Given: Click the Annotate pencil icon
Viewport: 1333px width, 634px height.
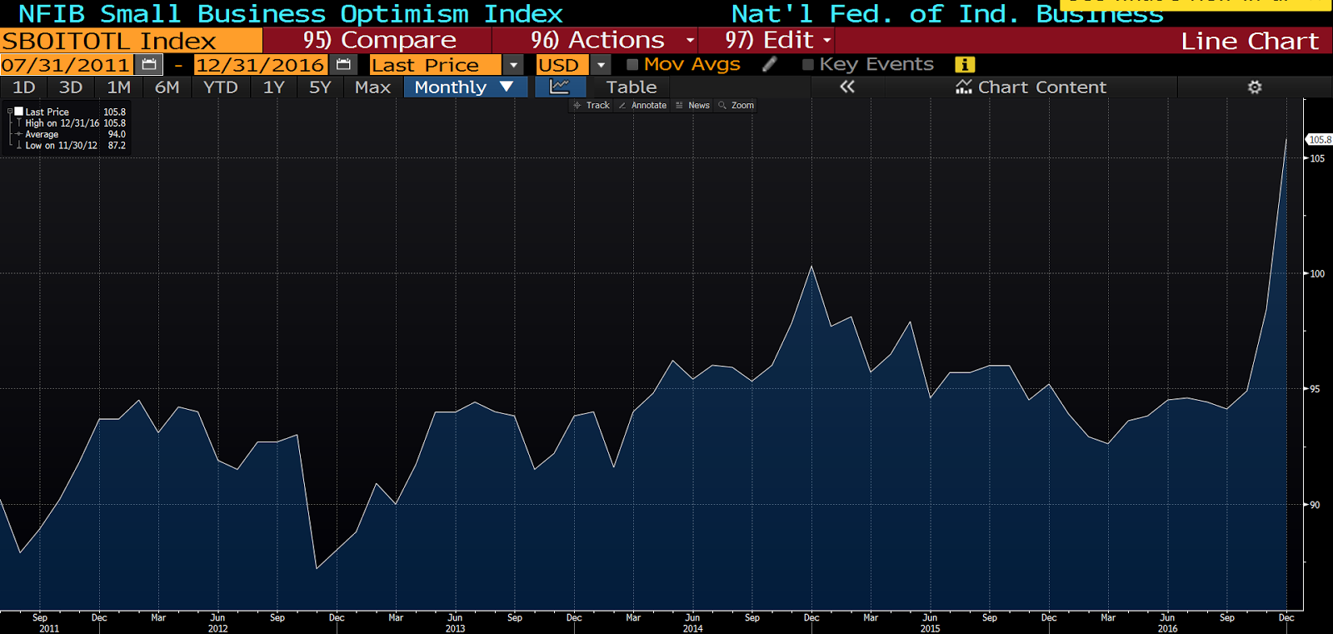Looking at the screenshot, I should 622,106.
